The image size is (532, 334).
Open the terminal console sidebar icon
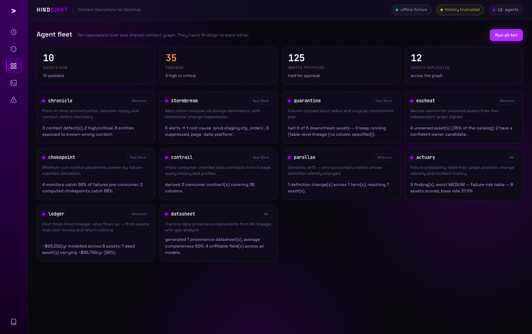[14, 83]
